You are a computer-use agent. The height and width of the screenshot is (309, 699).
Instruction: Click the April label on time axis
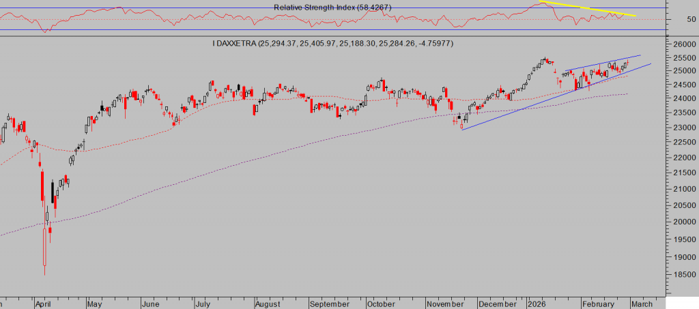43,303
